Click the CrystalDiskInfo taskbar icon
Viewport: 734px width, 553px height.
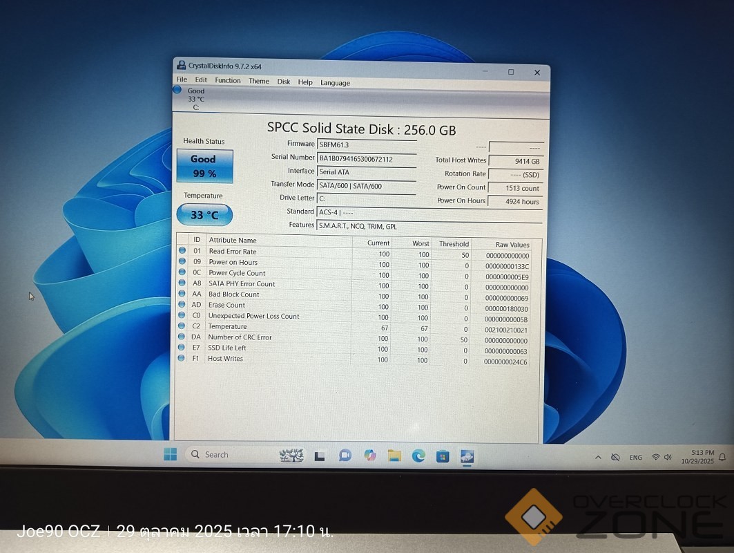click(467, 456)
